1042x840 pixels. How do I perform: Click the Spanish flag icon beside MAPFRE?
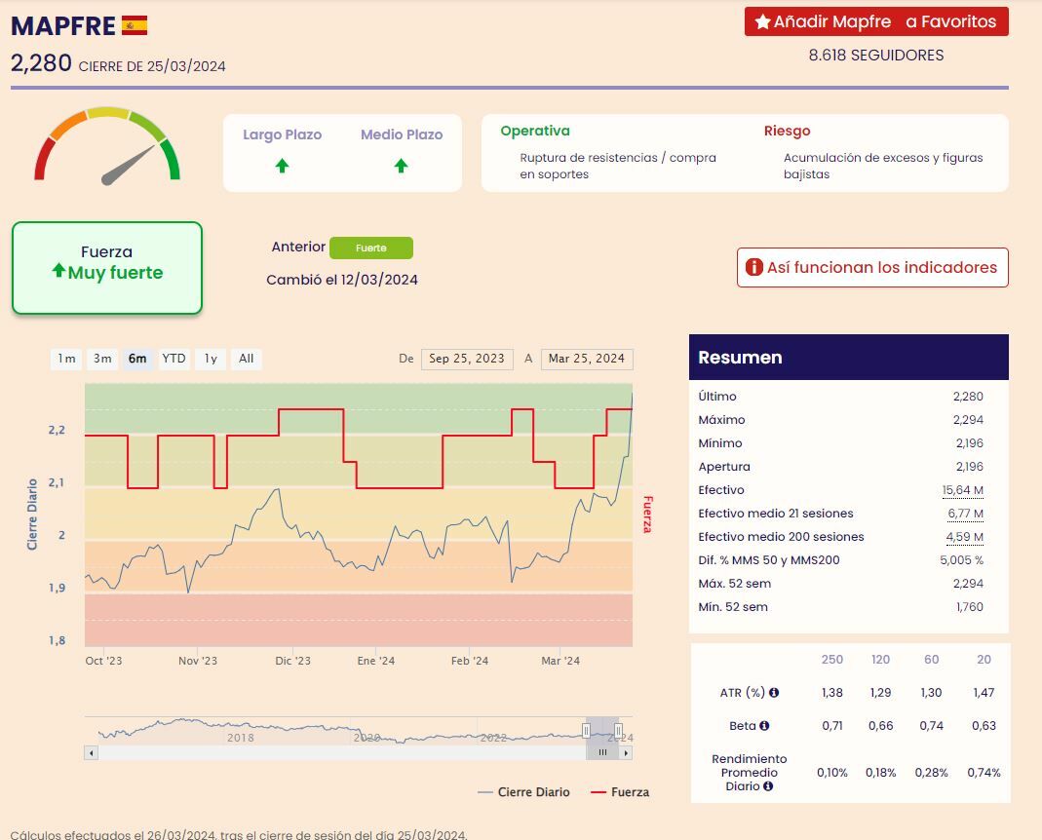[x=135, y=25]
